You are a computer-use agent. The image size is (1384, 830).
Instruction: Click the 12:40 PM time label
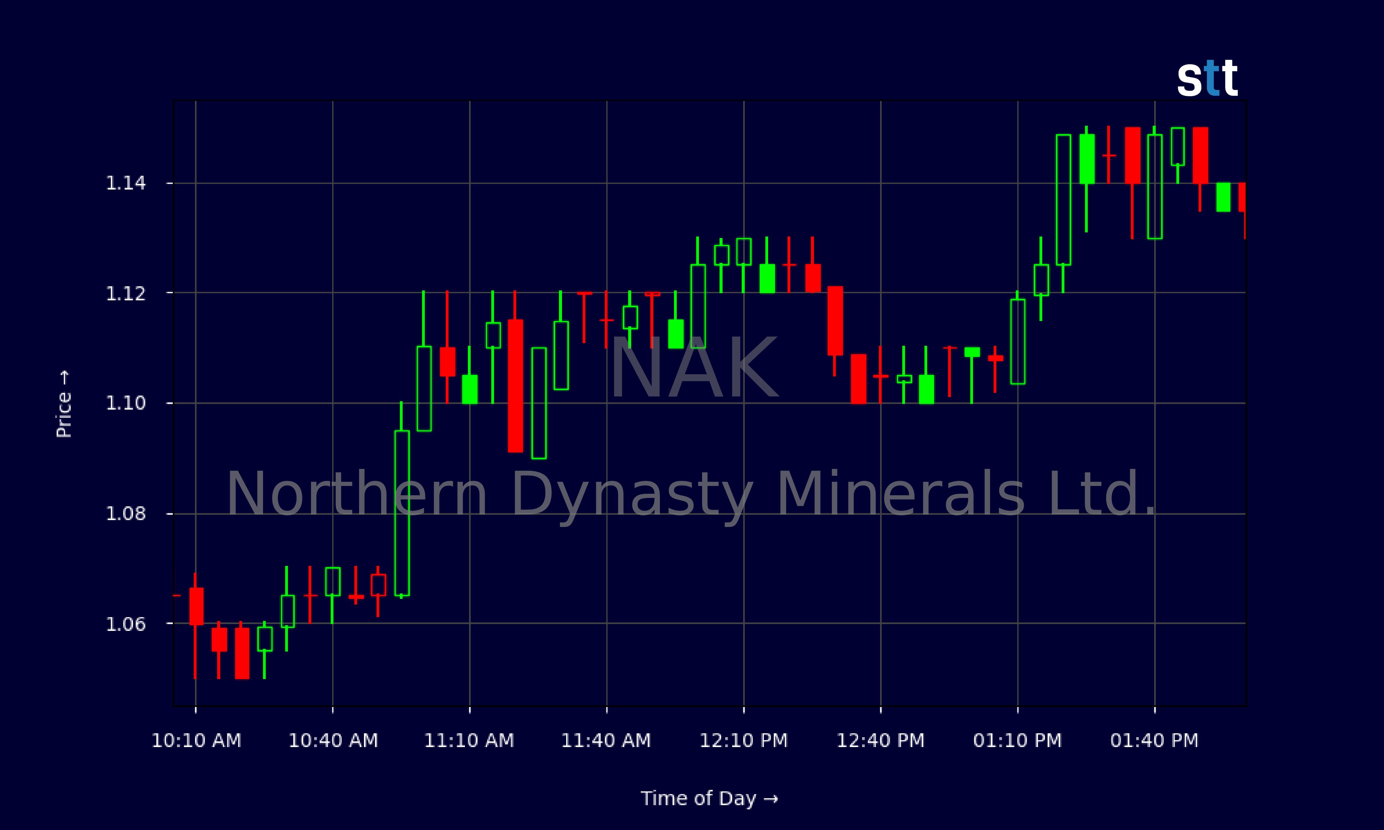pos(880,740)
